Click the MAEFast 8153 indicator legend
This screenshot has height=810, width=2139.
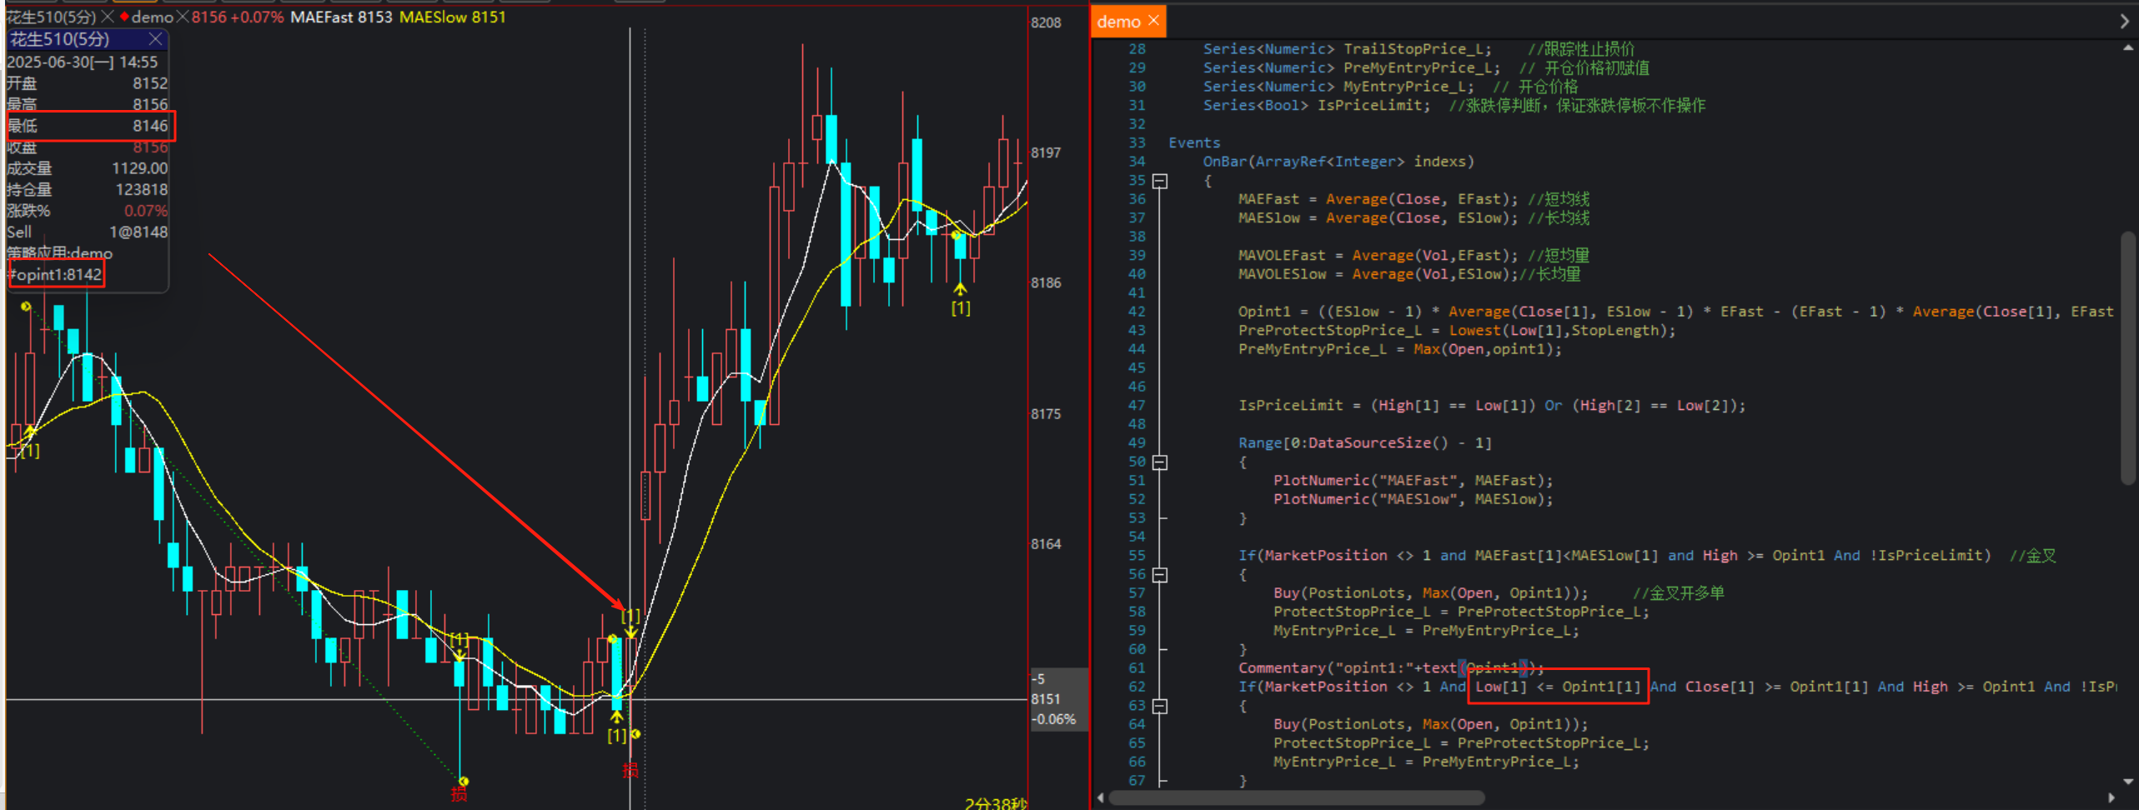coord(341,17)
